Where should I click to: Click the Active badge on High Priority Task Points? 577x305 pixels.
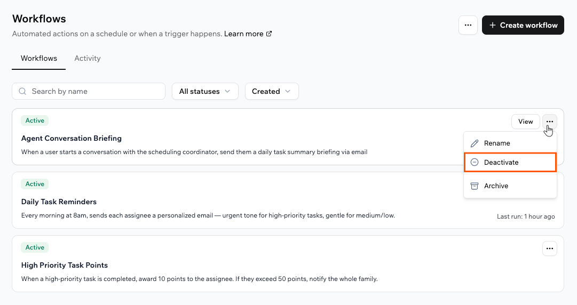click(35, 247)
